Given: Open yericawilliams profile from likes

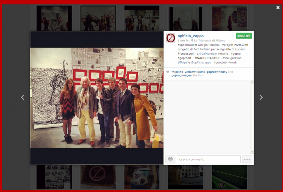Looking at the screenshot, I should 195,72.
